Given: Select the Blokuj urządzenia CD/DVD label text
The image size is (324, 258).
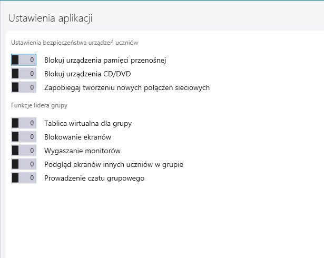Looking at the screenshot, I should pos(87,74).
